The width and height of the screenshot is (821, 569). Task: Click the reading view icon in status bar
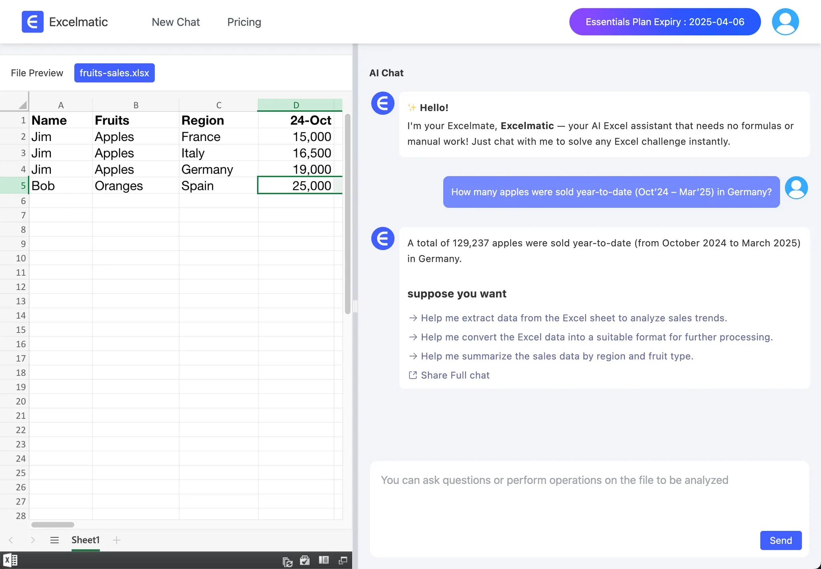(x=324, y=560)
